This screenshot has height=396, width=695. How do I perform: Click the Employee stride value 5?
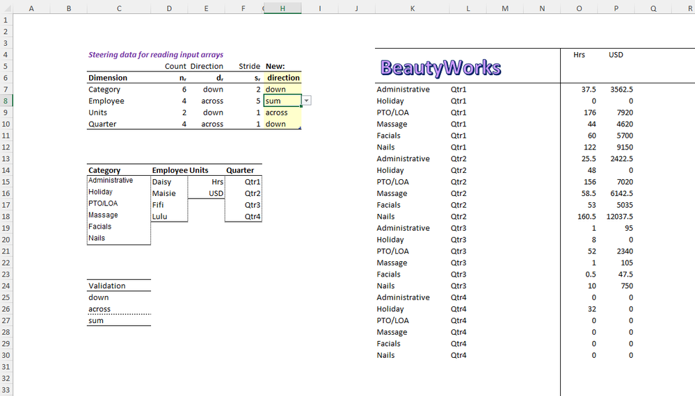(x=258, y=101)
